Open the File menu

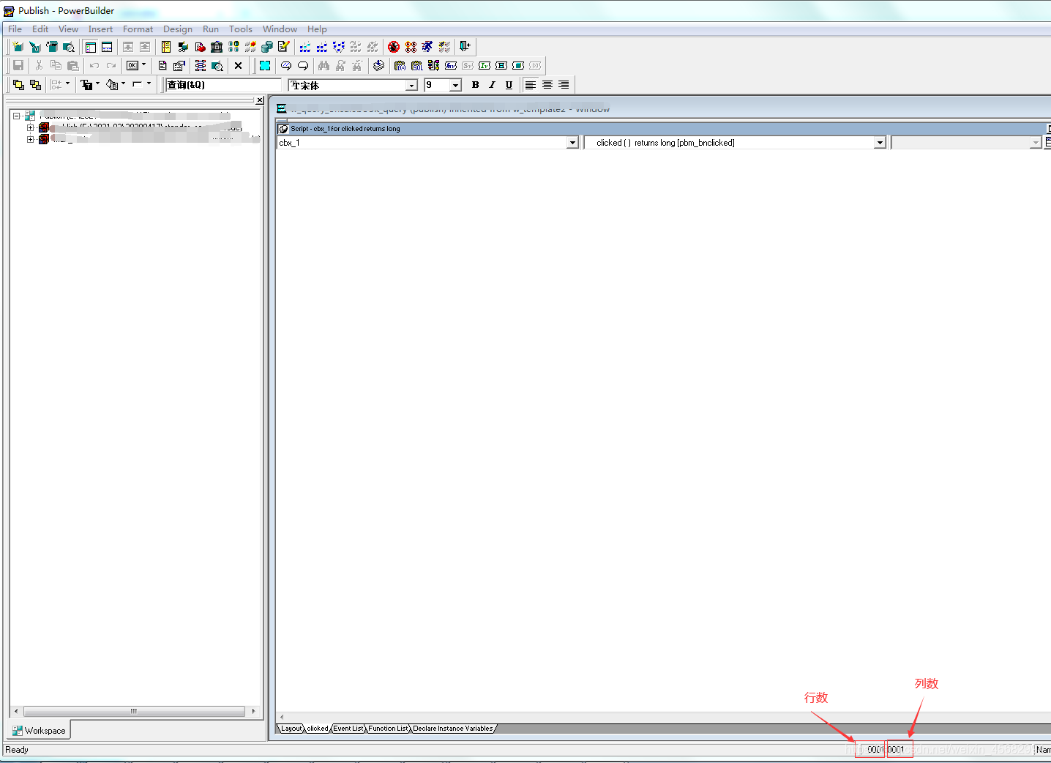15,29
